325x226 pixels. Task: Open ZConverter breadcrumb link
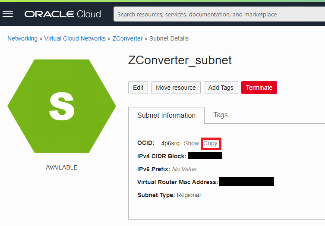tap(127, 38)
